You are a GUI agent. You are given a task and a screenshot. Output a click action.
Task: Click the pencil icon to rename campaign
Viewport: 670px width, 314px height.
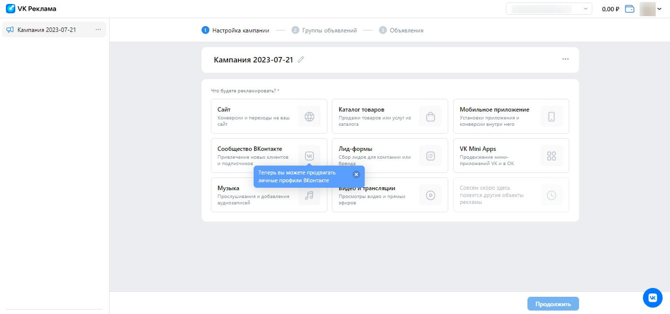301,59
